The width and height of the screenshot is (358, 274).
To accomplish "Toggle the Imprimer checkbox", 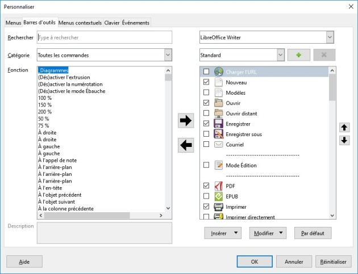I will tap(206, 206).
